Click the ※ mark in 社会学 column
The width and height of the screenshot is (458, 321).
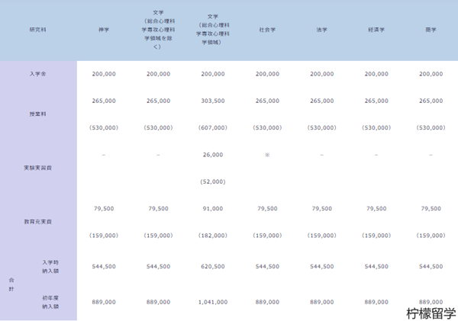pos(267,155)
